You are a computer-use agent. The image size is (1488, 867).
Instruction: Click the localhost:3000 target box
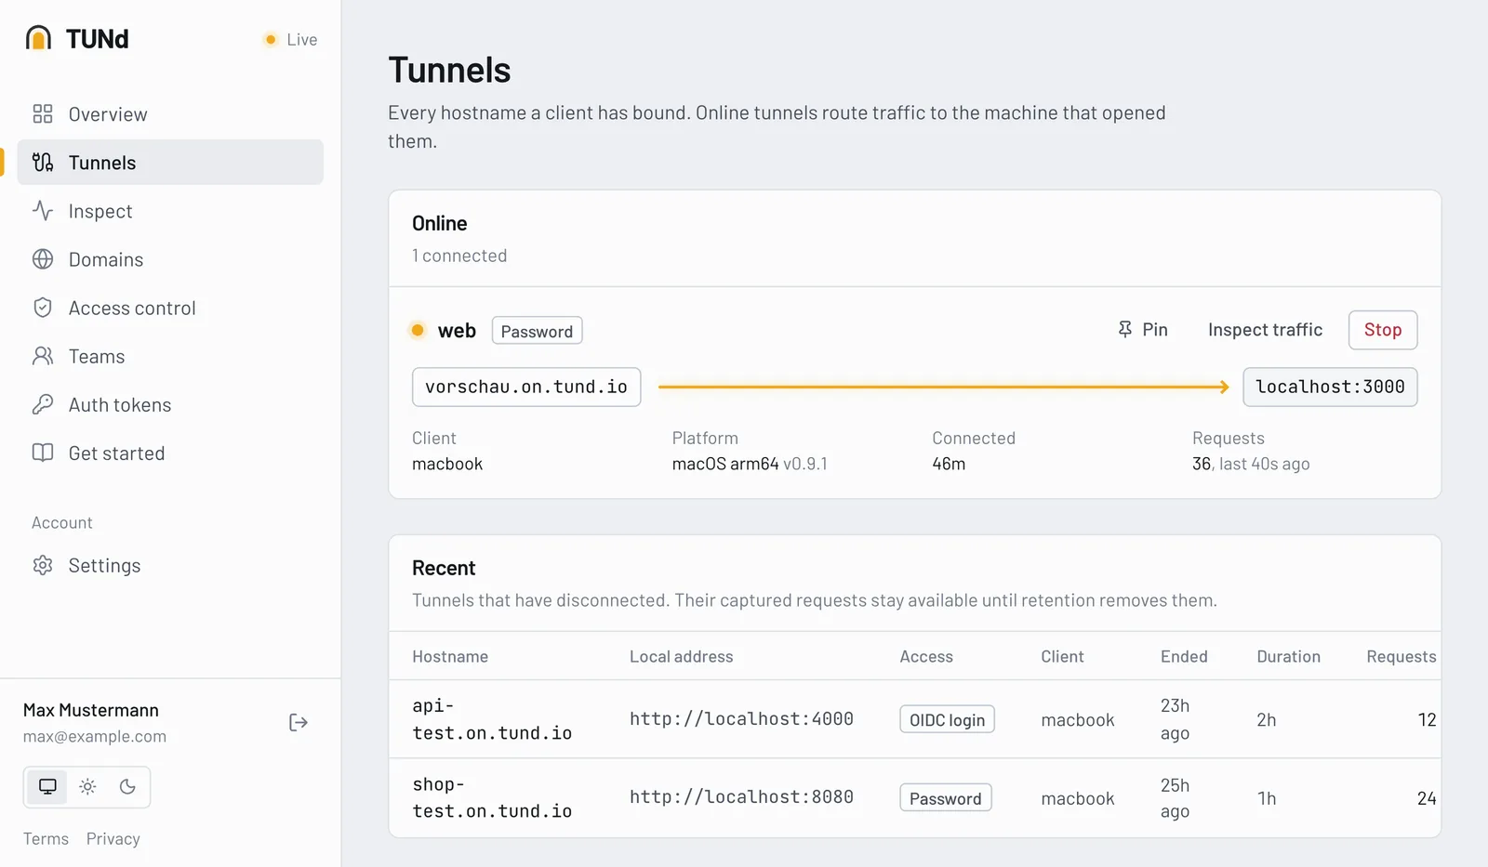[x=1330, y=387]
